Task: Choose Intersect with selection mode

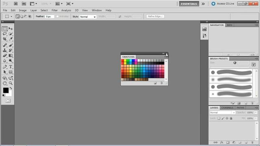Action: coord(30,16)
